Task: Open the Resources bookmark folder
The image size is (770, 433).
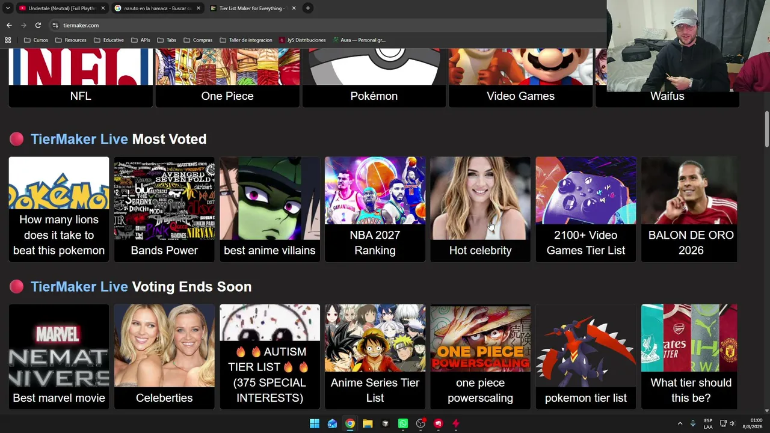Action: pos(70,40)
